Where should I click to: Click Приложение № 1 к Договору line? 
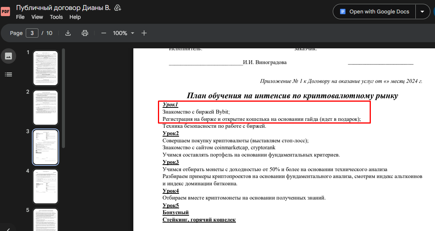point(341,81)
